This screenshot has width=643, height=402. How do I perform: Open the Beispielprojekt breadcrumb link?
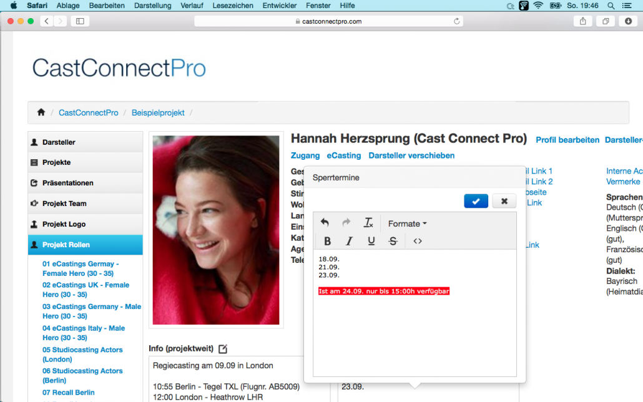click(158, 112)
